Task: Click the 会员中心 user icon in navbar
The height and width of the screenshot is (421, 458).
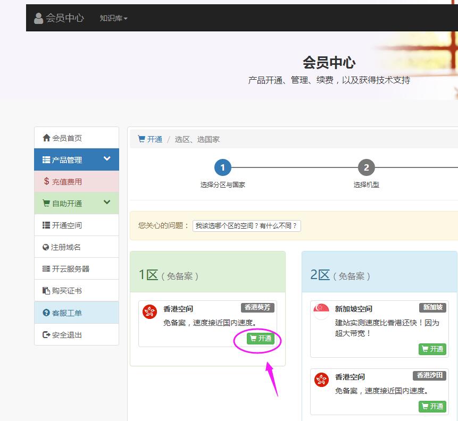Action: click(38, 18)
